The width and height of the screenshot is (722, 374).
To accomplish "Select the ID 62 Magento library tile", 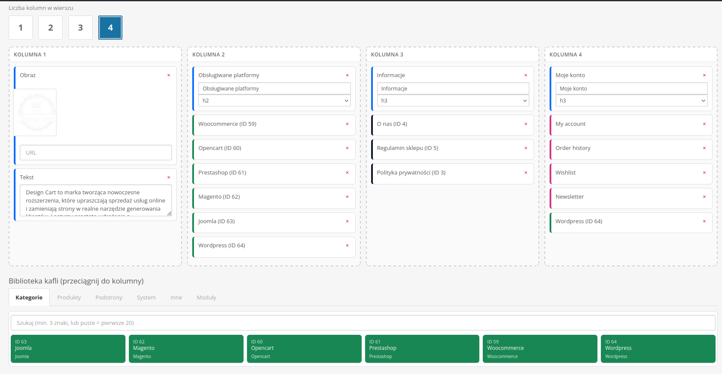I will [186, 349].
